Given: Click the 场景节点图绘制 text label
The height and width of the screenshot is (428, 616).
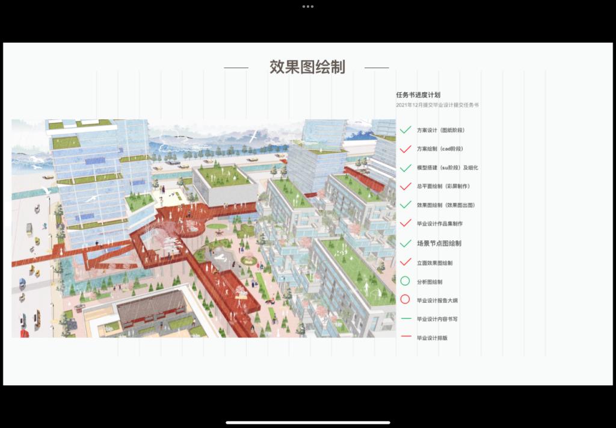Looking at the screenshot, I should pyautogui.click(x=439, y=244).
